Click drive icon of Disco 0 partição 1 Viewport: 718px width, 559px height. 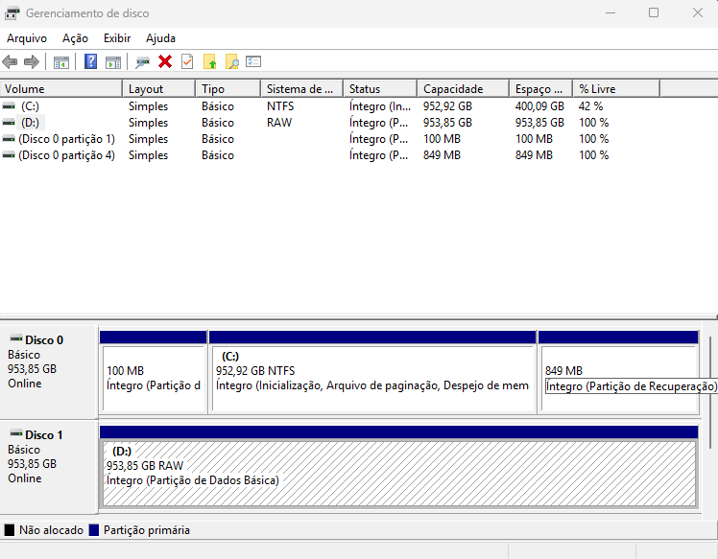(9, 139)
